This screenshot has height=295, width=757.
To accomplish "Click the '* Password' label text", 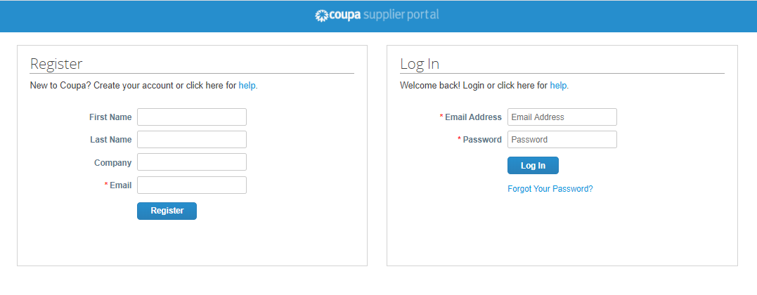I will coord(480,140).
